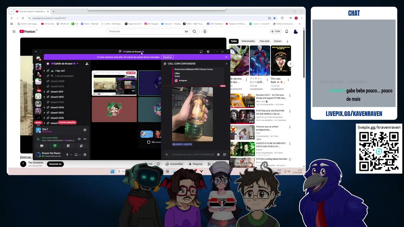
Task: Open headphone output options arrow in Discord
Action: pyautogui.click(x=80, y=154)
